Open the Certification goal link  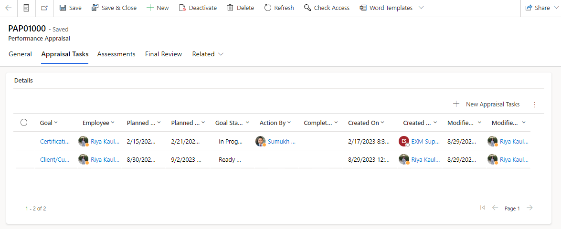tap(55, 141)
